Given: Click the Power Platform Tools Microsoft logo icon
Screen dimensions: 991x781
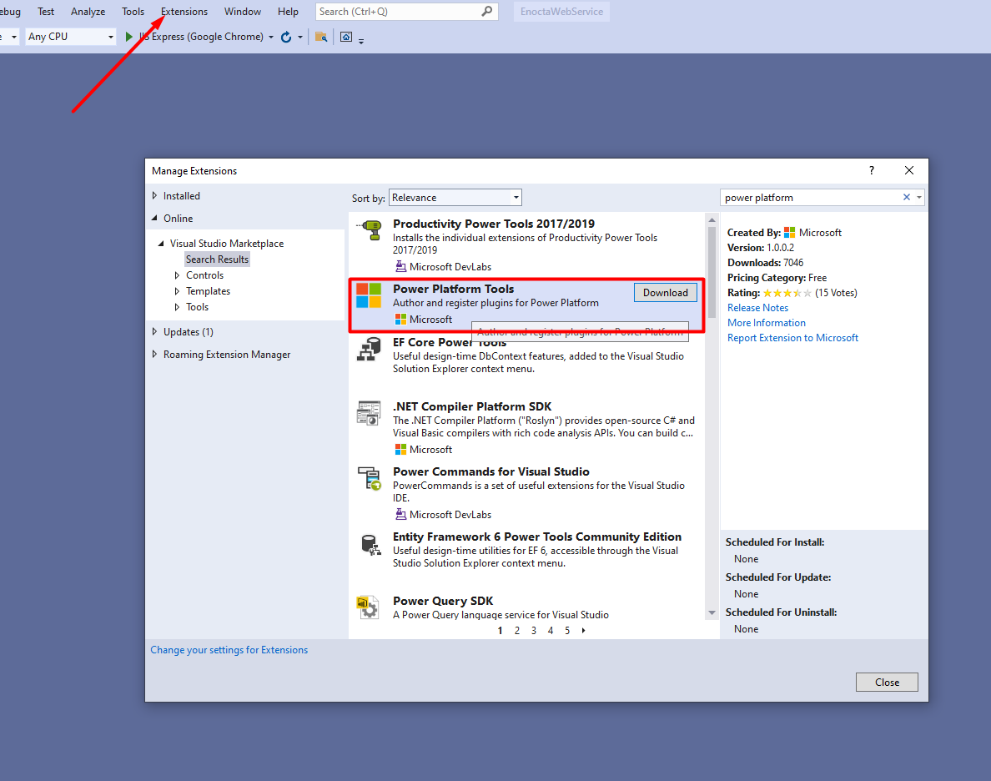Looking at the screenshot, I should 368,295.
